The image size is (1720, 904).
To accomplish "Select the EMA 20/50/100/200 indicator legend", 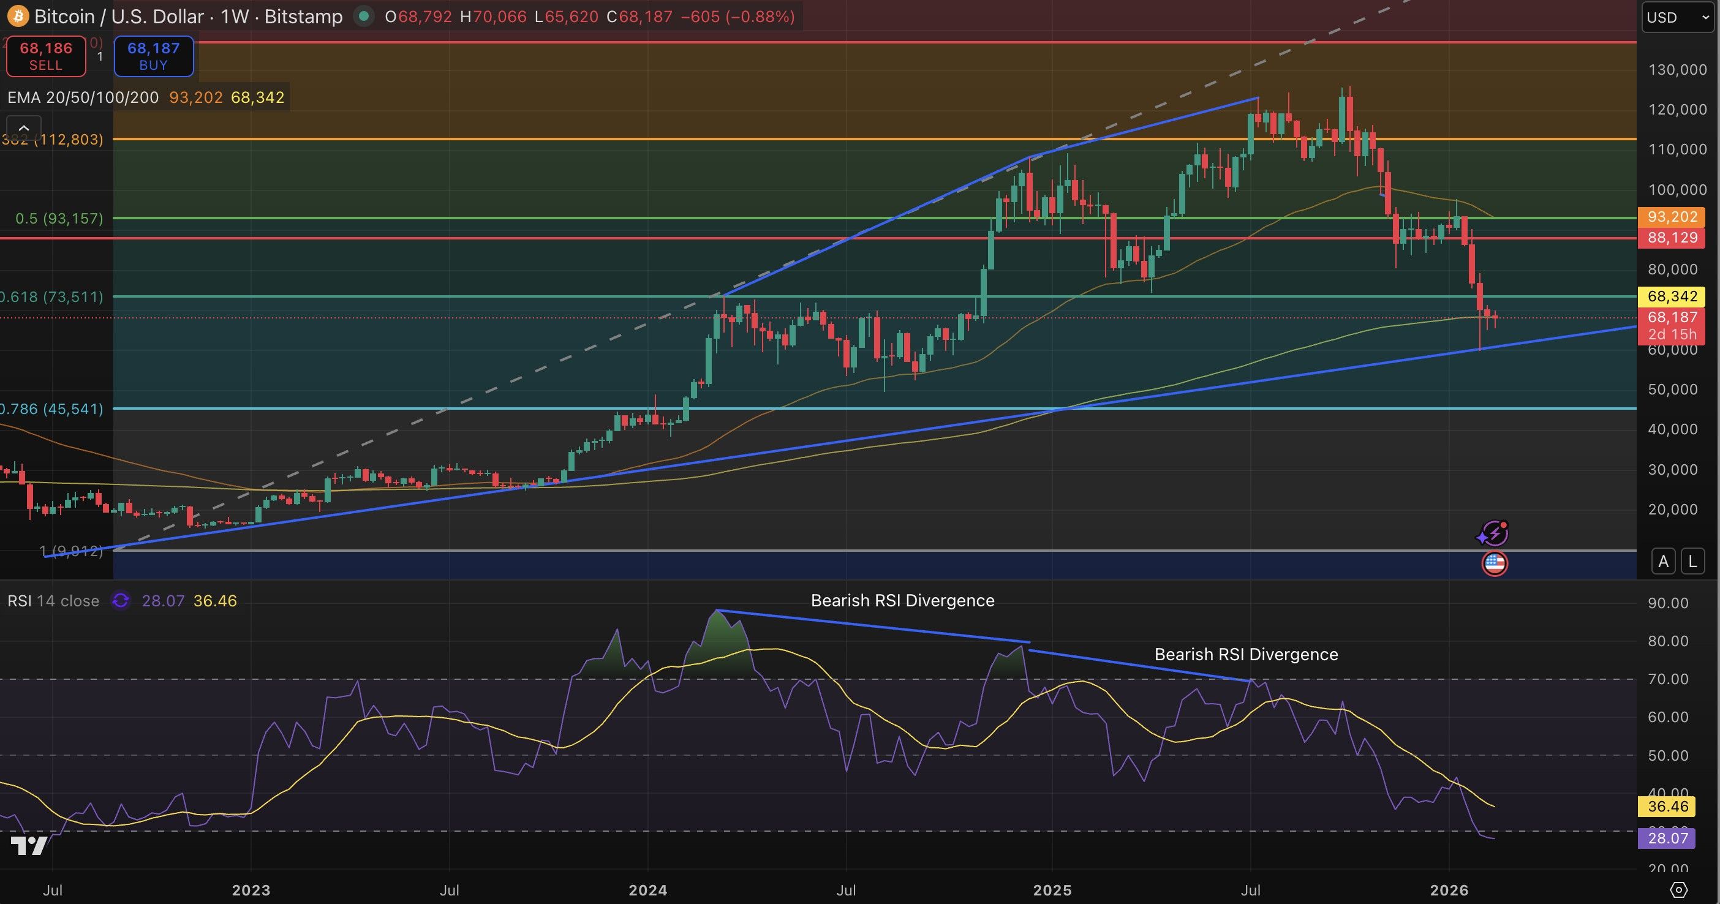I will click(x=83, y=97).
